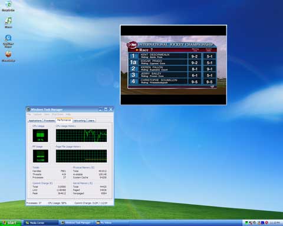Switch to the Users tab
Screen dimensions: 283x226
pos(91,121)
